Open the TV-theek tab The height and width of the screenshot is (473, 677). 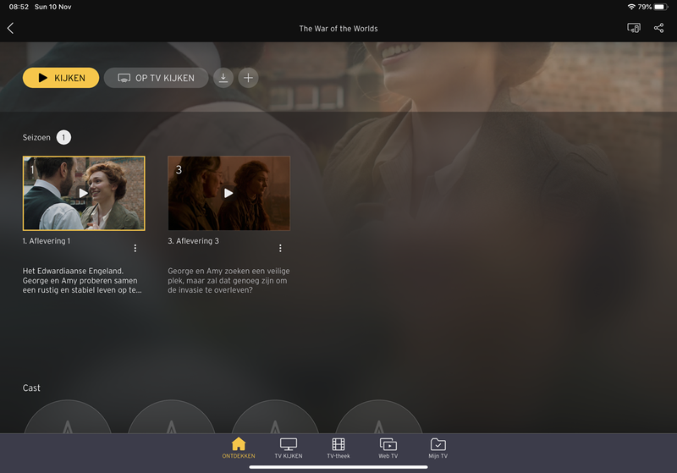(338, 448)
